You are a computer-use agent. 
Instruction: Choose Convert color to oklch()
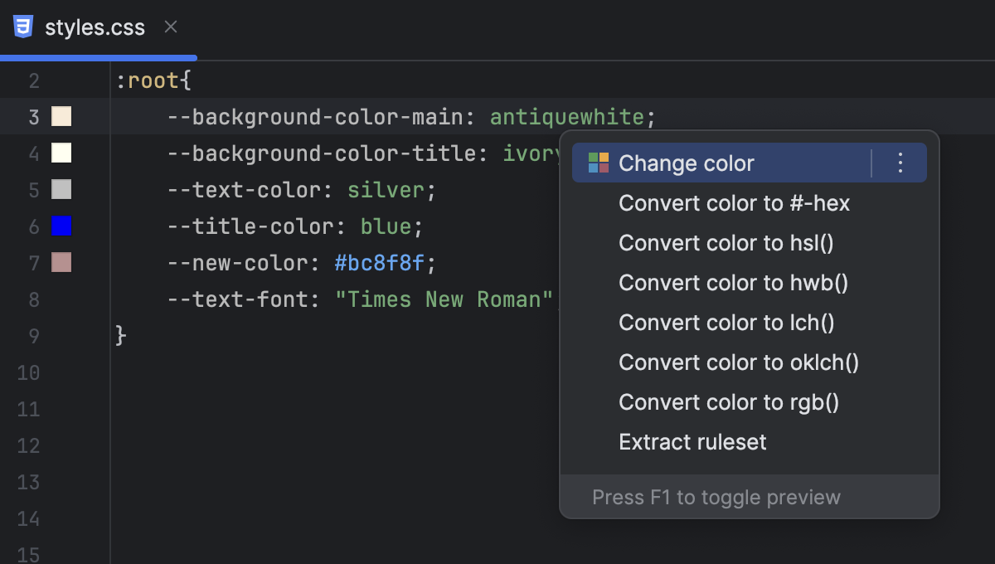click(738, 362)
